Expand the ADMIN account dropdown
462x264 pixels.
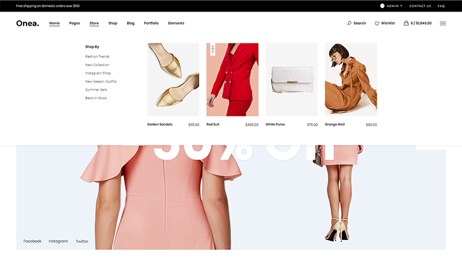(394, 6)
